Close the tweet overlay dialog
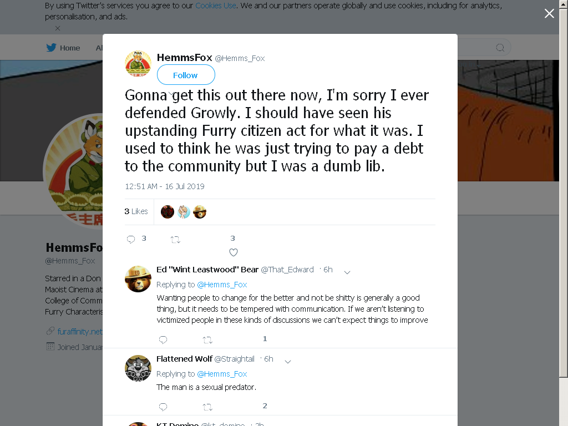The image size is (568, 426). click(549, 13)
